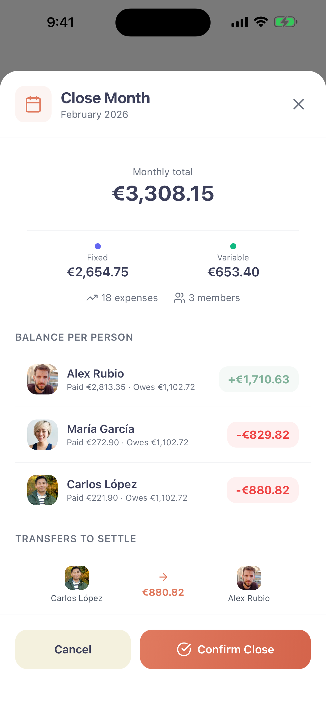
Task: Dismiss the Close Month sheet with X
Action: [x=298, y=104]
